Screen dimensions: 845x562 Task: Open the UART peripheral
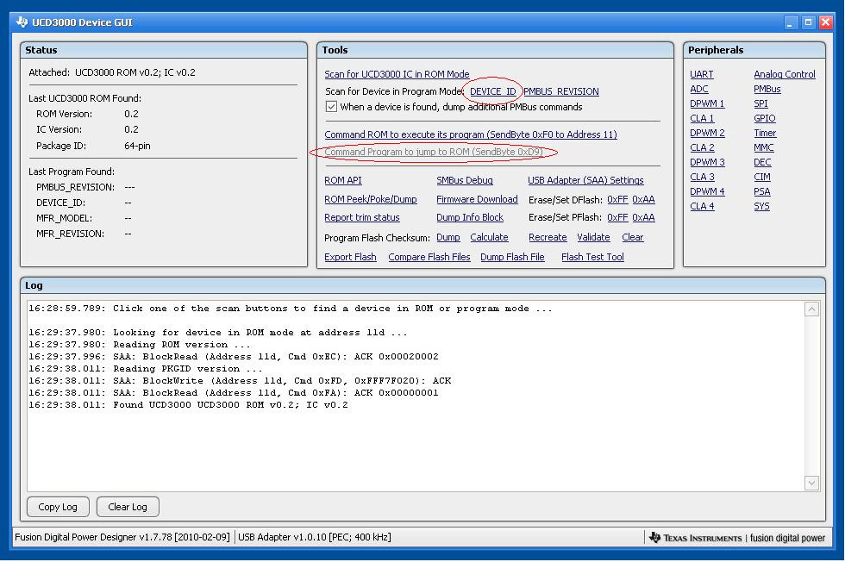coord(702,74)
